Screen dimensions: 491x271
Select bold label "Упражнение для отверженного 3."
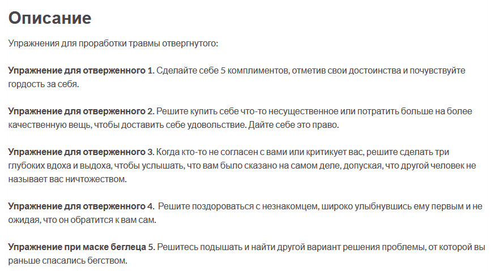click(81, 152)
